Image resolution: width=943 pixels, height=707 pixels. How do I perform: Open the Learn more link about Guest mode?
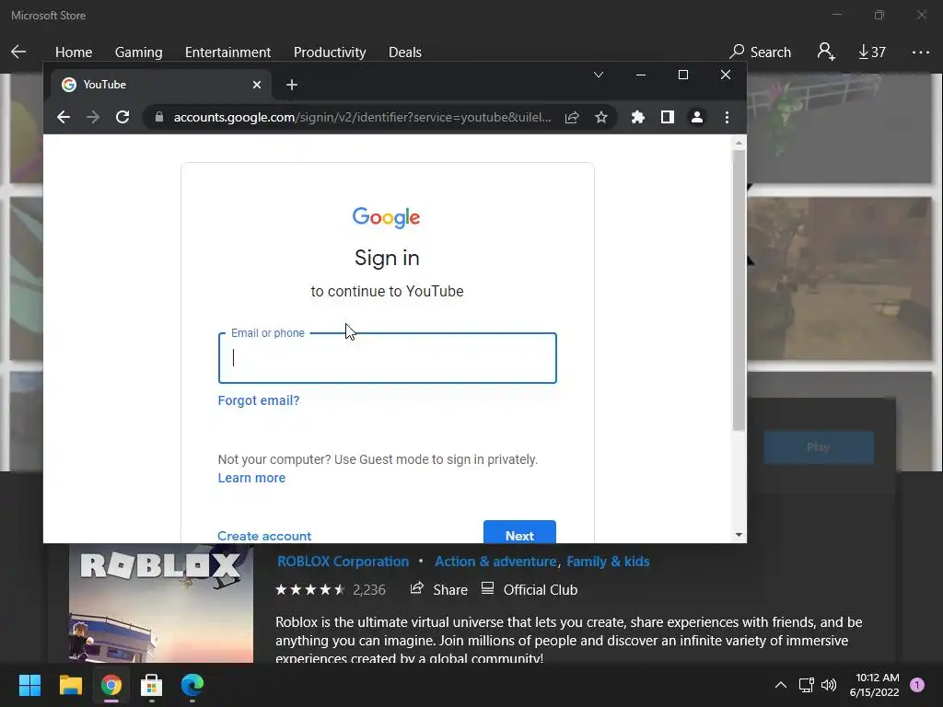(251, 478)
